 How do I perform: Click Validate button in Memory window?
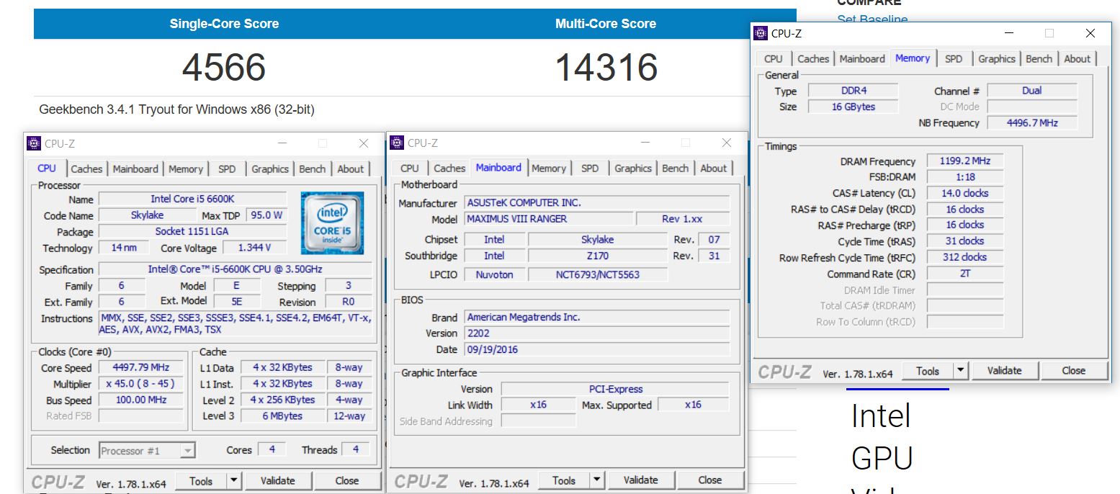tap(1005, 371)
